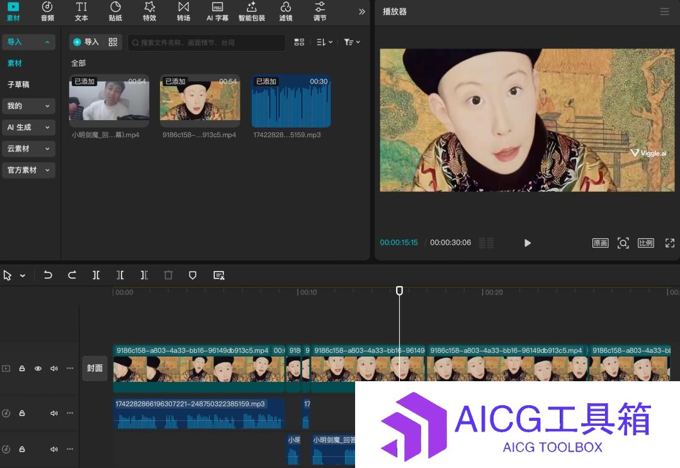Image resolution: width=680 pixels, height=468 pixels.
Task: Open the media filter dropdown
Action: 352,42
